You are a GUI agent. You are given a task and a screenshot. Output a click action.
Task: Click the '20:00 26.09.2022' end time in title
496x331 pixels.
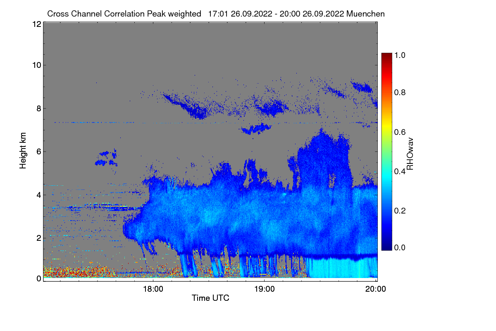pos(312,14)
